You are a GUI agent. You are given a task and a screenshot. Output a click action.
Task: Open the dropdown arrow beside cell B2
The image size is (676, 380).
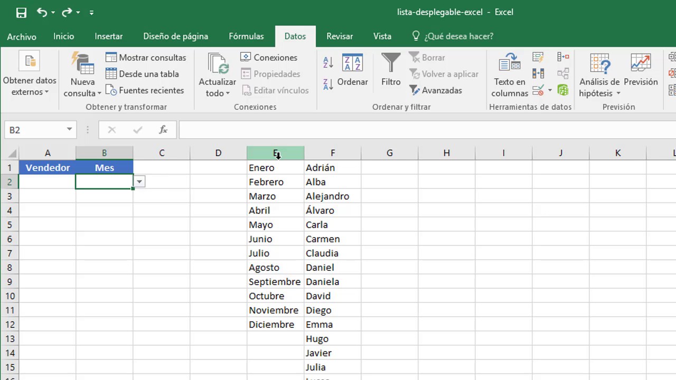pos(139,182)
